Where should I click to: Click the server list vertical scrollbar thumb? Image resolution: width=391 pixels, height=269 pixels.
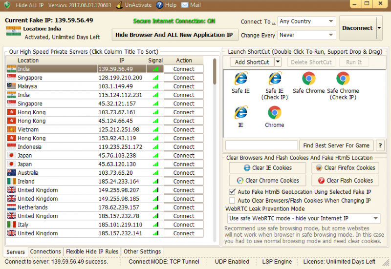(x=215, y=71)
